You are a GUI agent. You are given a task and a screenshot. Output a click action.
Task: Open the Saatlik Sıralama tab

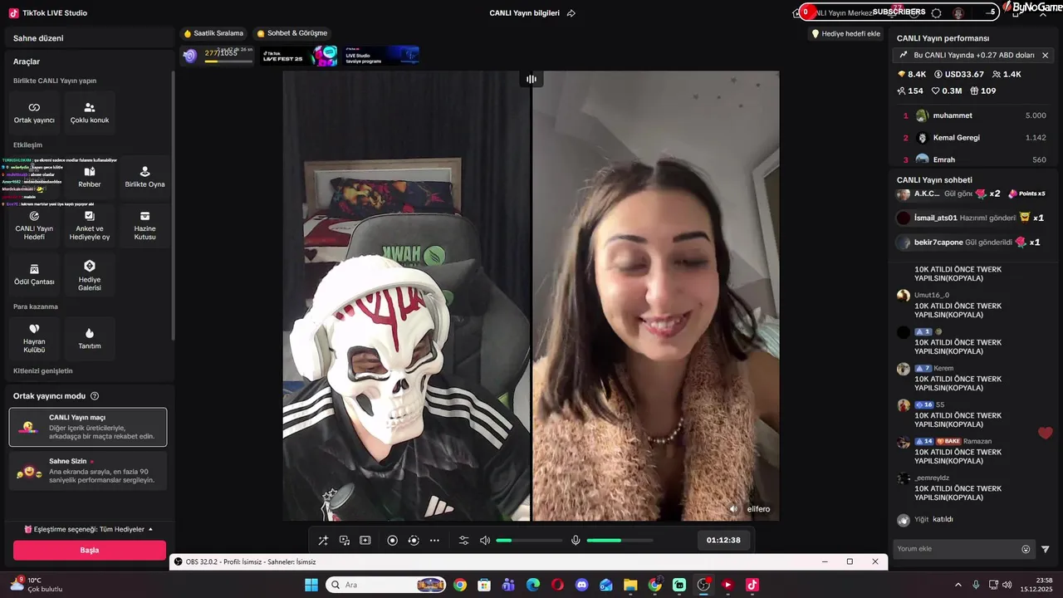click(214, 33)
